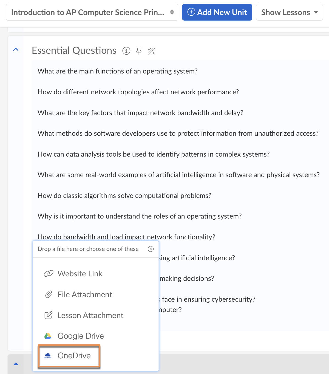
Task: Pin the Essential Questions section
Action: pyautogui.click(x=139, y=51)
